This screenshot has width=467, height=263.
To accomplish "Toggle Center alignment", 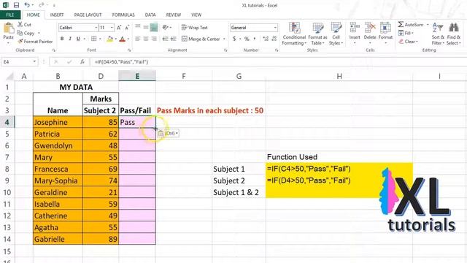I will (x=146, y=39).
